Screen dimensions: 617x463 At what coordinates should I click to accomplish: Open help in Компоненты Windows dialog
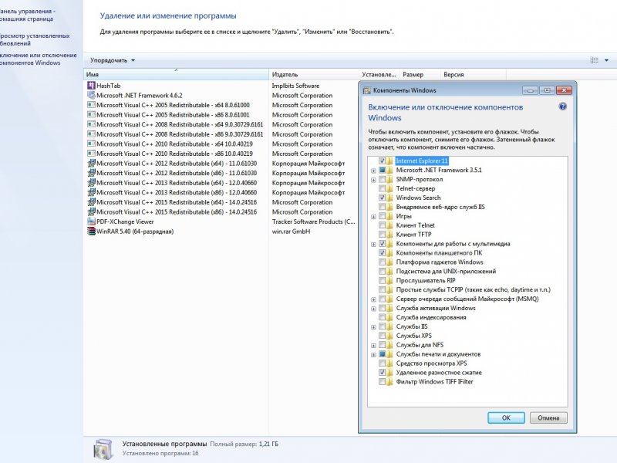563,106
